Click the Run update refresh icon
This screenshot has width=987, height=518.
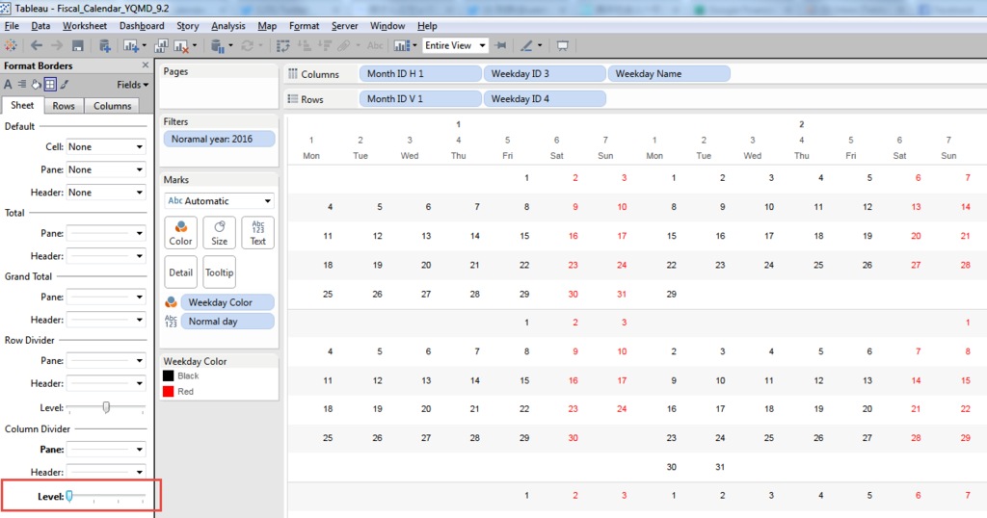point(248,45)
